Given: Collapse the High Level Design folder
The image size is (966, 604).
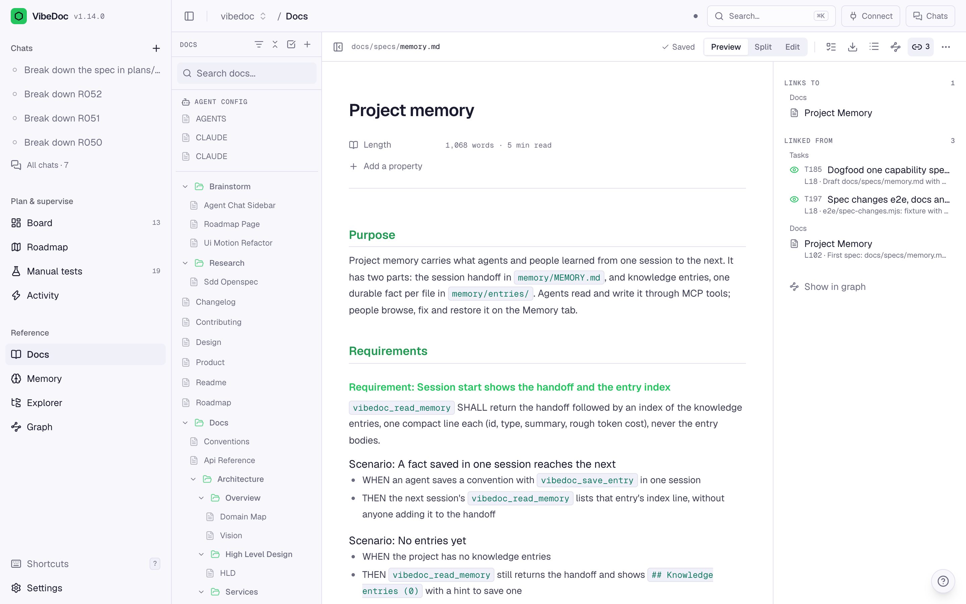Looking at the screenshot, I should tap(201, 554).
